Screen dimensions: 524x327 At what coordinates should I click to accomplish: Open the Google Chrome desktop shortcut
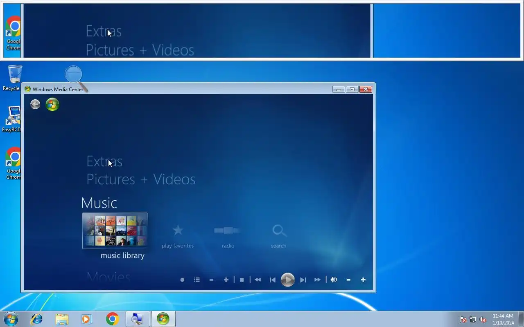point(14,163)
